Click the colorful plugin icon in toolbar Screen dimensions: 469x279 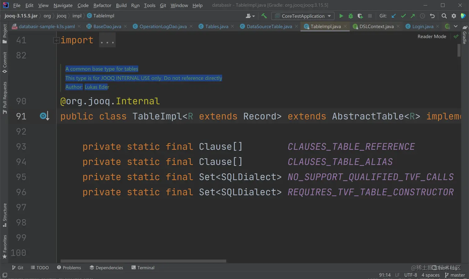(463, 16)
